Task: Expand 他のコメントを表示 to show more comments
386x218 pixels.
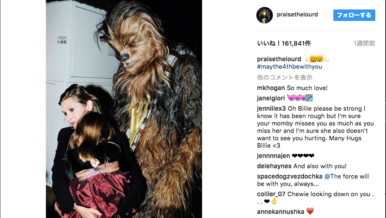Action: point(285,77)
